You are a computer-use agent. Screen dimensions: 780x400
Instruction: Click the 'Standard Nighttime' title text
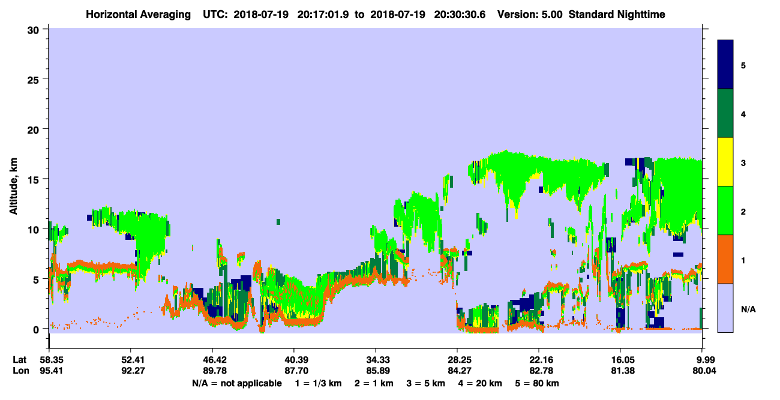(617, 14)
